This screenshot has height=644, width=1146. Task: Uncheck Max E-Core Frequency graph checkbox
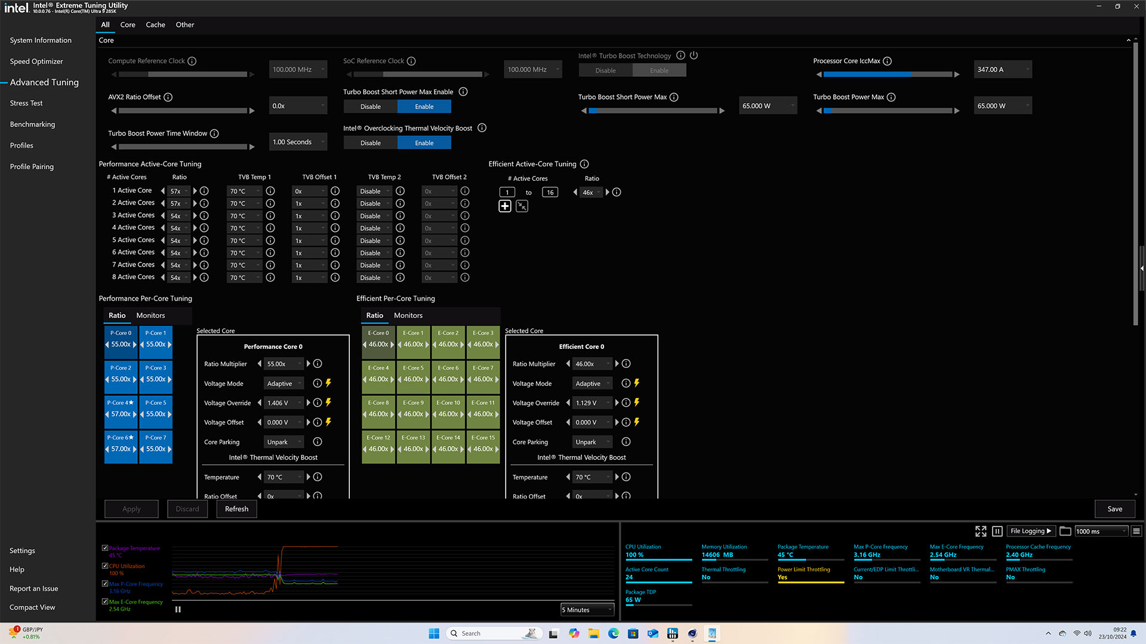(105, 602)
